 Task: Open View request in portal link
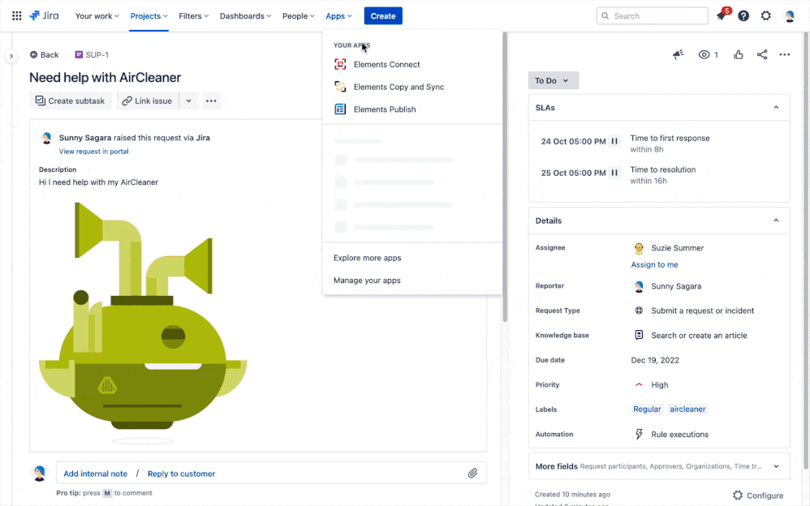(x=93, y=152)
